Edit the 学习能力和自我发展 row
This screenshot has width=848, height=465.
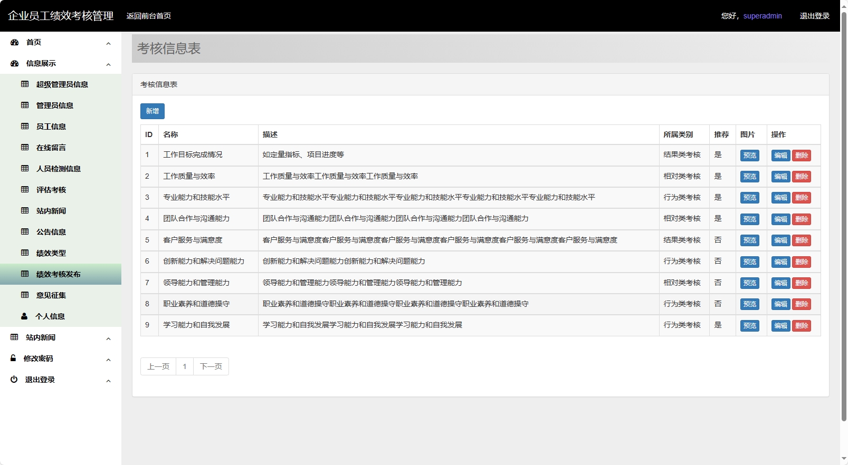(780, 326)
